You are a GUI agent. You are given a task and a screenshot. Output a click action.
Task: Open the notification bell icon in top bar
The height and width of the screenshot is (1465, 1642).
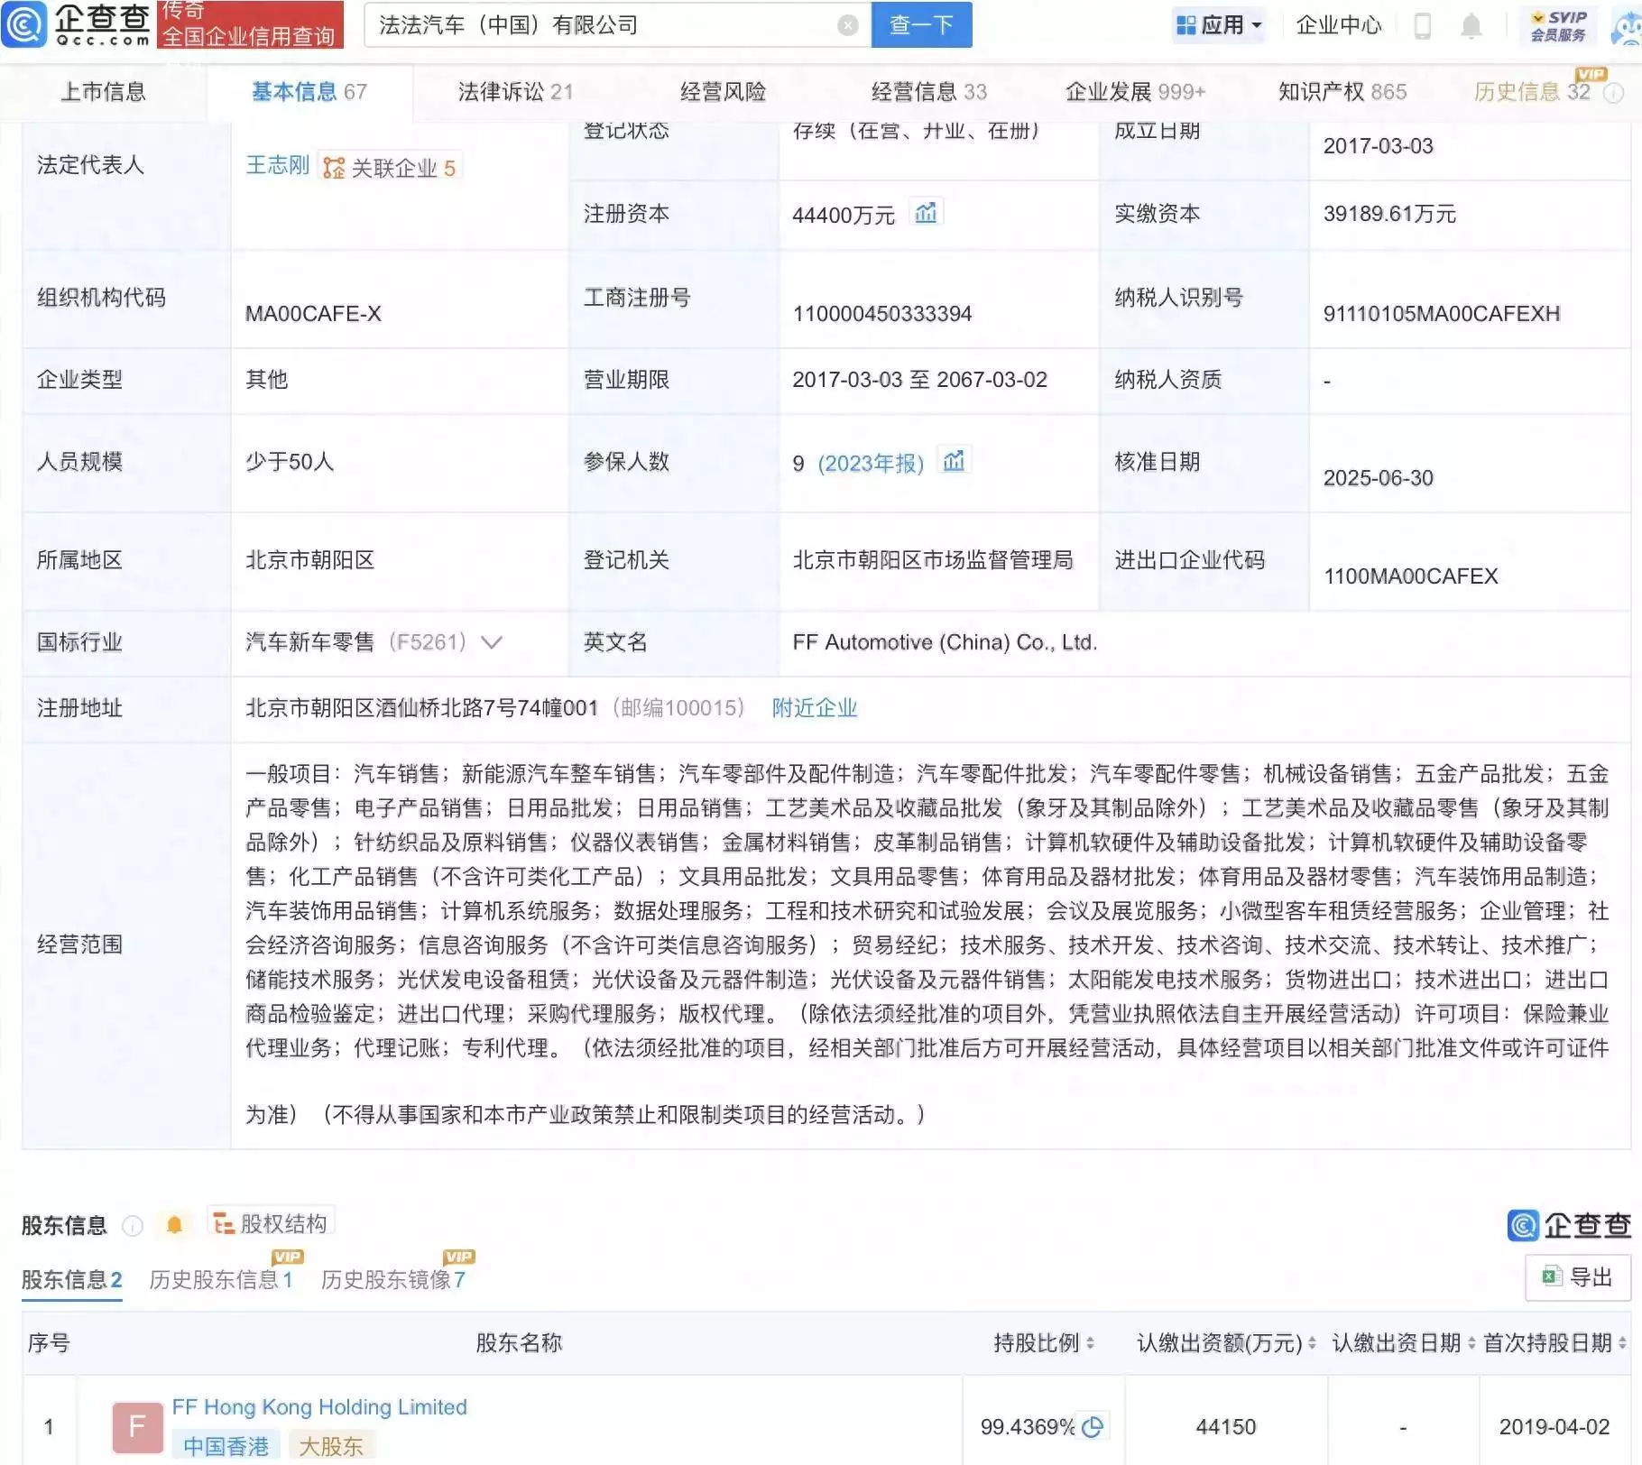pyautogui.click(x=1470, y=25)
